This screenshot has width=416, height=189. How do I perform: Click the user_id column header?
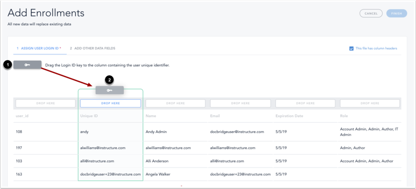22,116
